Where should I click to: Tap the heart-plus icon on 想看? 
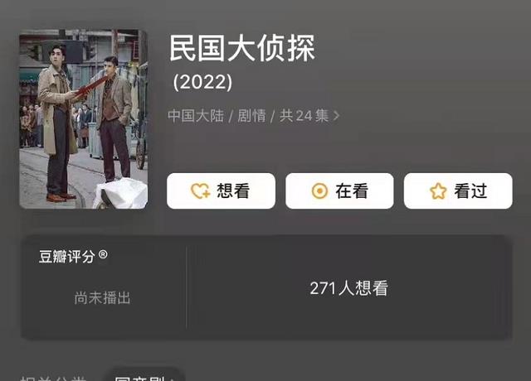[201, 191]
